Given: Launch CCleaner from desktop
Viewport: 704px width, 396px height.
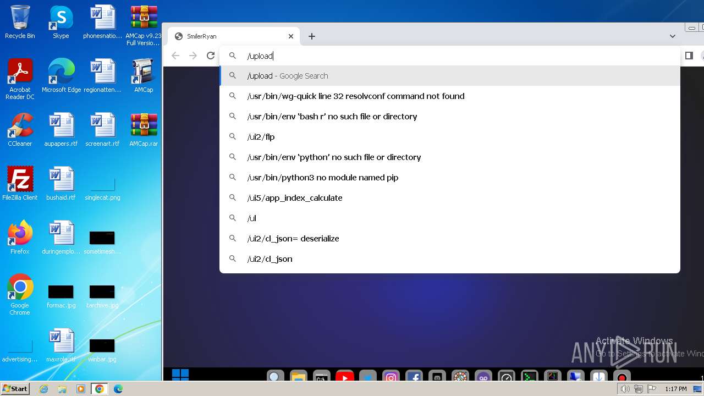Looking at the screenshot, I should click(20, 130).
